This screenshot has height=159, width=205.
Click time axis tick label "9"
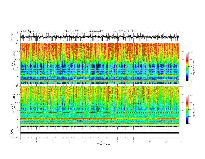click(x=166, y=142)
